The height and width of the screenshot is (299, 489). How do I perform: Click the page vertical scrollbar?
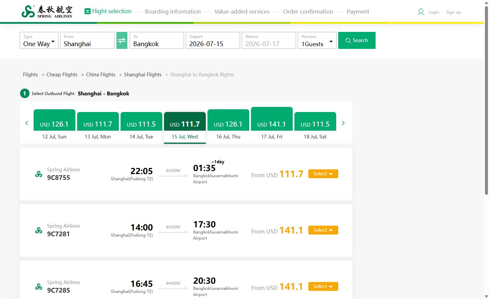click(x=486, y=100)
